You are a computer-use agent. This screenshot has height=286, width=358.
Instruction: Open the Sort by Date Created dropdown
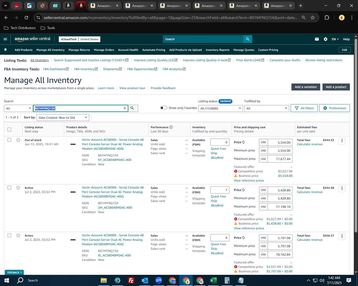(63, 118)
